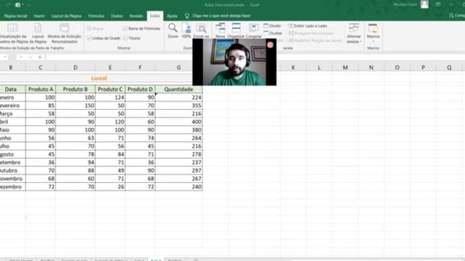
Task: Open a Nova Janela
Action: (220, 31)
